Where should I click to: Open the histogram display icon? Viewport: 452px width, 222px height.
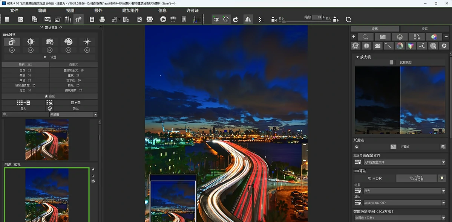pos(197,19)
